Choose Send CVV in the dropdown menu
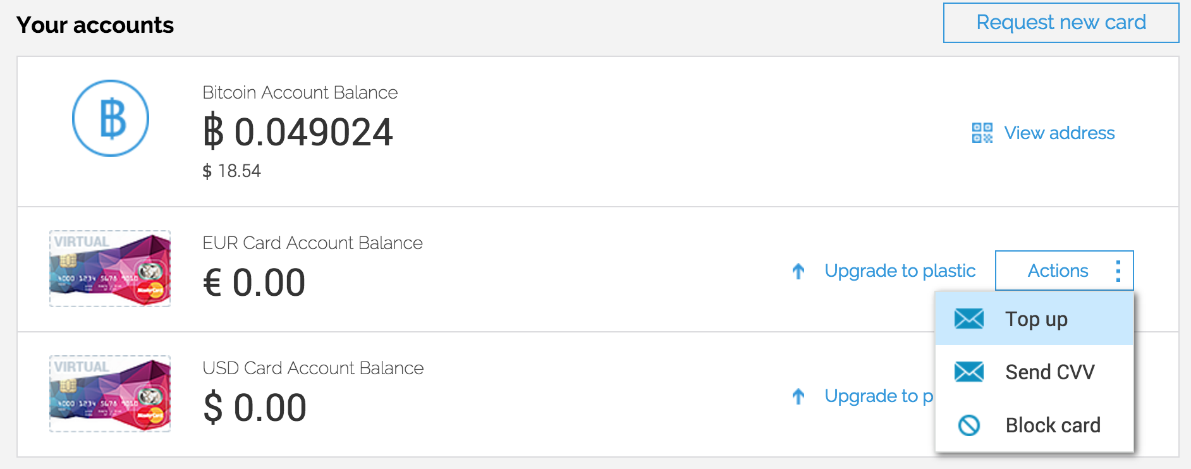Image resolution: width=1191 pixels, height=469 pixels. tap(1049, 372)
